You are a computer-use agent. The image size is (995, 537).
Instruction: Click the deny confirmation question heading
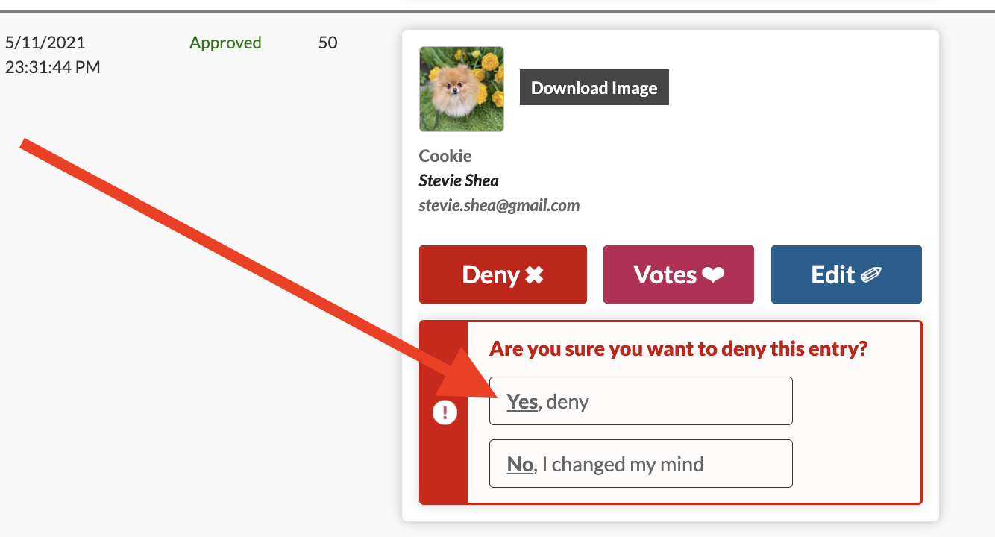(x=679, y=348)
